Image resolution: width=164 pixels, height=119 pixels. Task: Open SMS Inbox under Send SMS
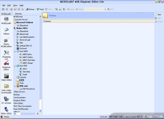[25, 69]
